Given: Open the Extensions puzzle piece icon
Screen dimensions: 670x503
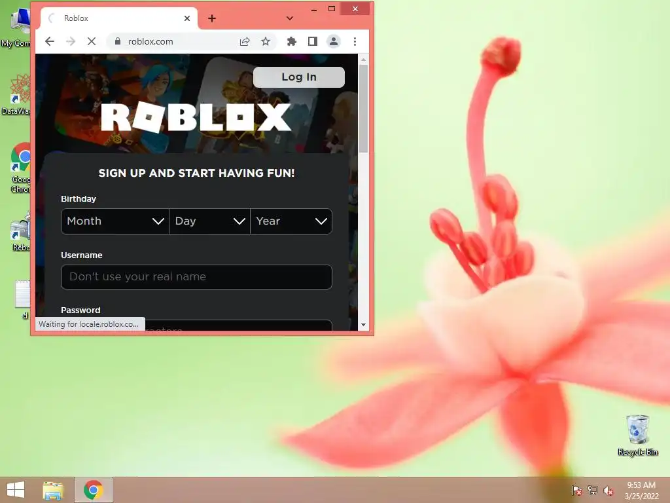Looking at the screenshot, I should (291, 41).
